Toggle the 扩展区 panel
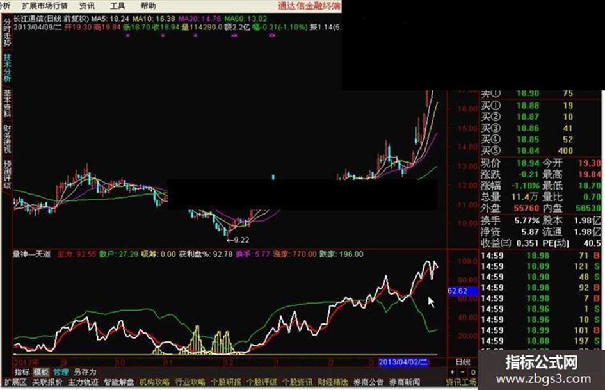This screenshot has height=390, width=605. pyautogui.click(x=15, y=382)
